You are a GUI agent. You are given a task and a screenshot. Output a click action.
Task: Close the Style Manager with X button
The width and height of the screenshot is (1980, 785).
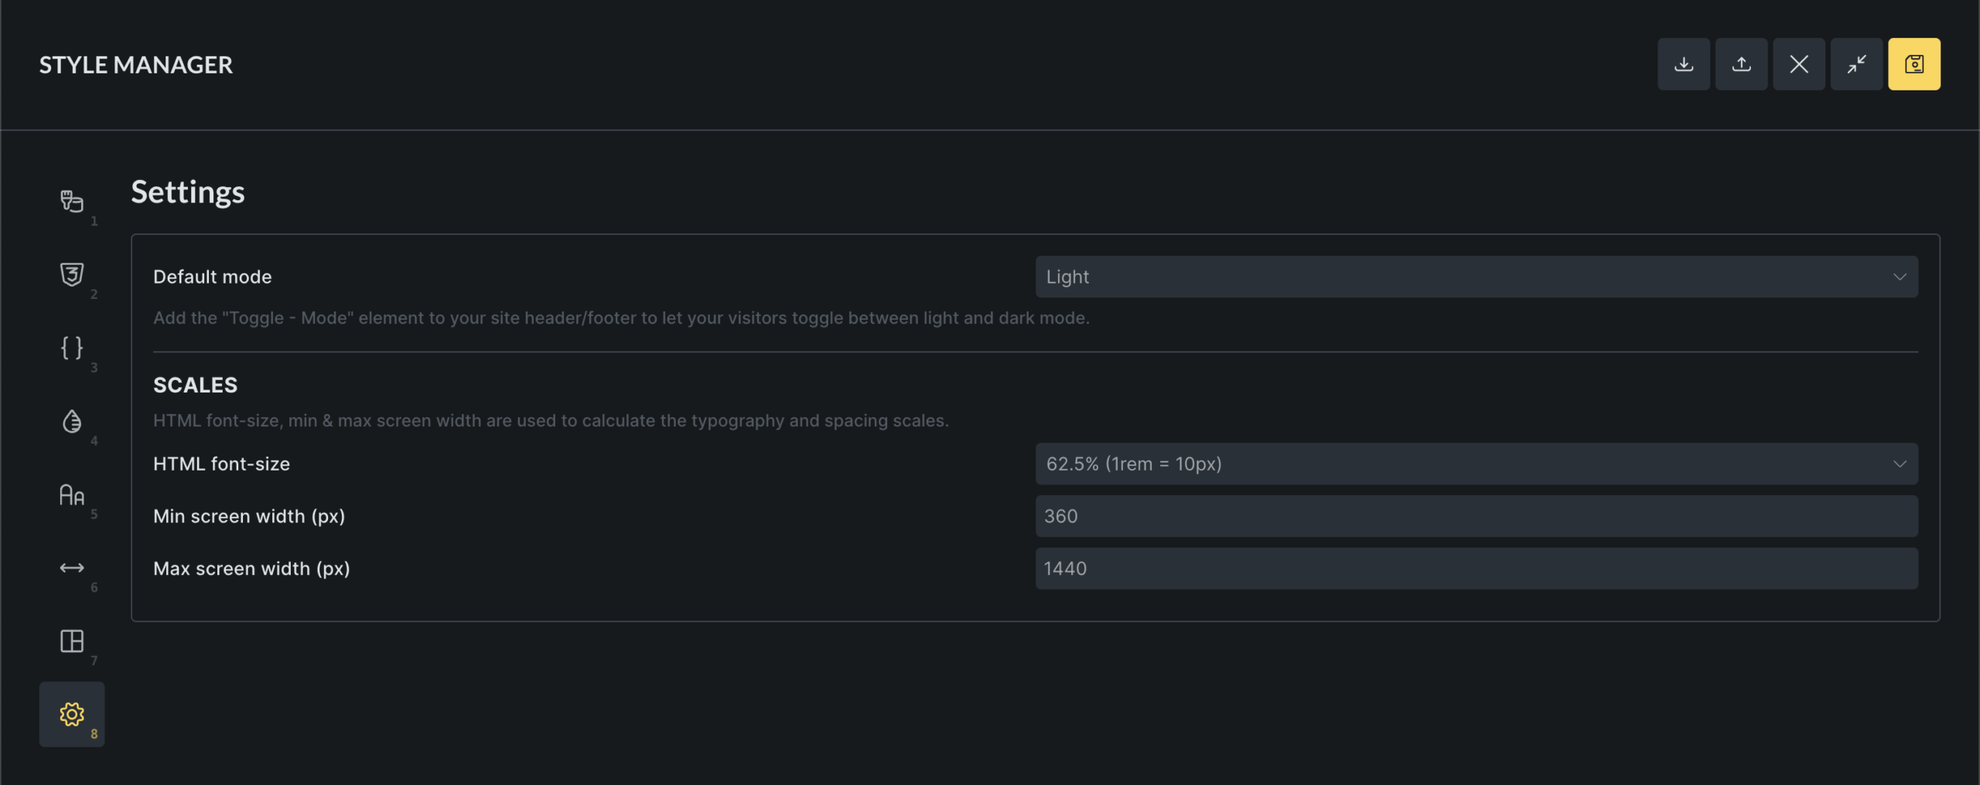1798,64
